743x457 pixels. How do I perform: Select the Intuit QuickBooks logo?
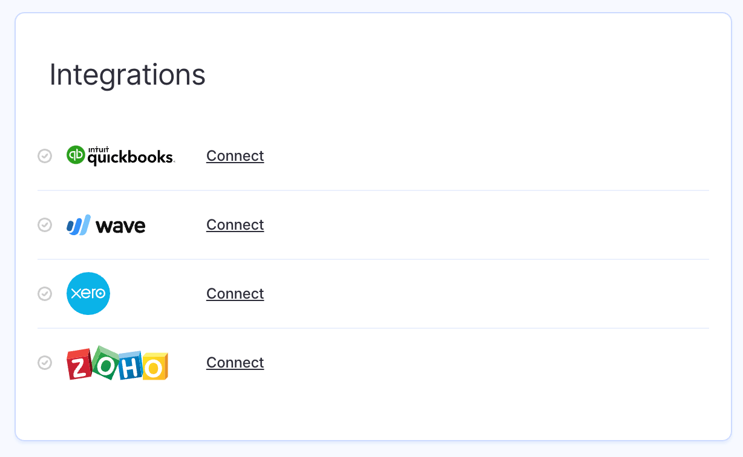pyautogui.click(x=120, y=155)
